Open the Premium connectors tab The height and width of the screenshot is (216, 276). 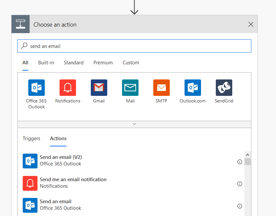click(103, 63)
